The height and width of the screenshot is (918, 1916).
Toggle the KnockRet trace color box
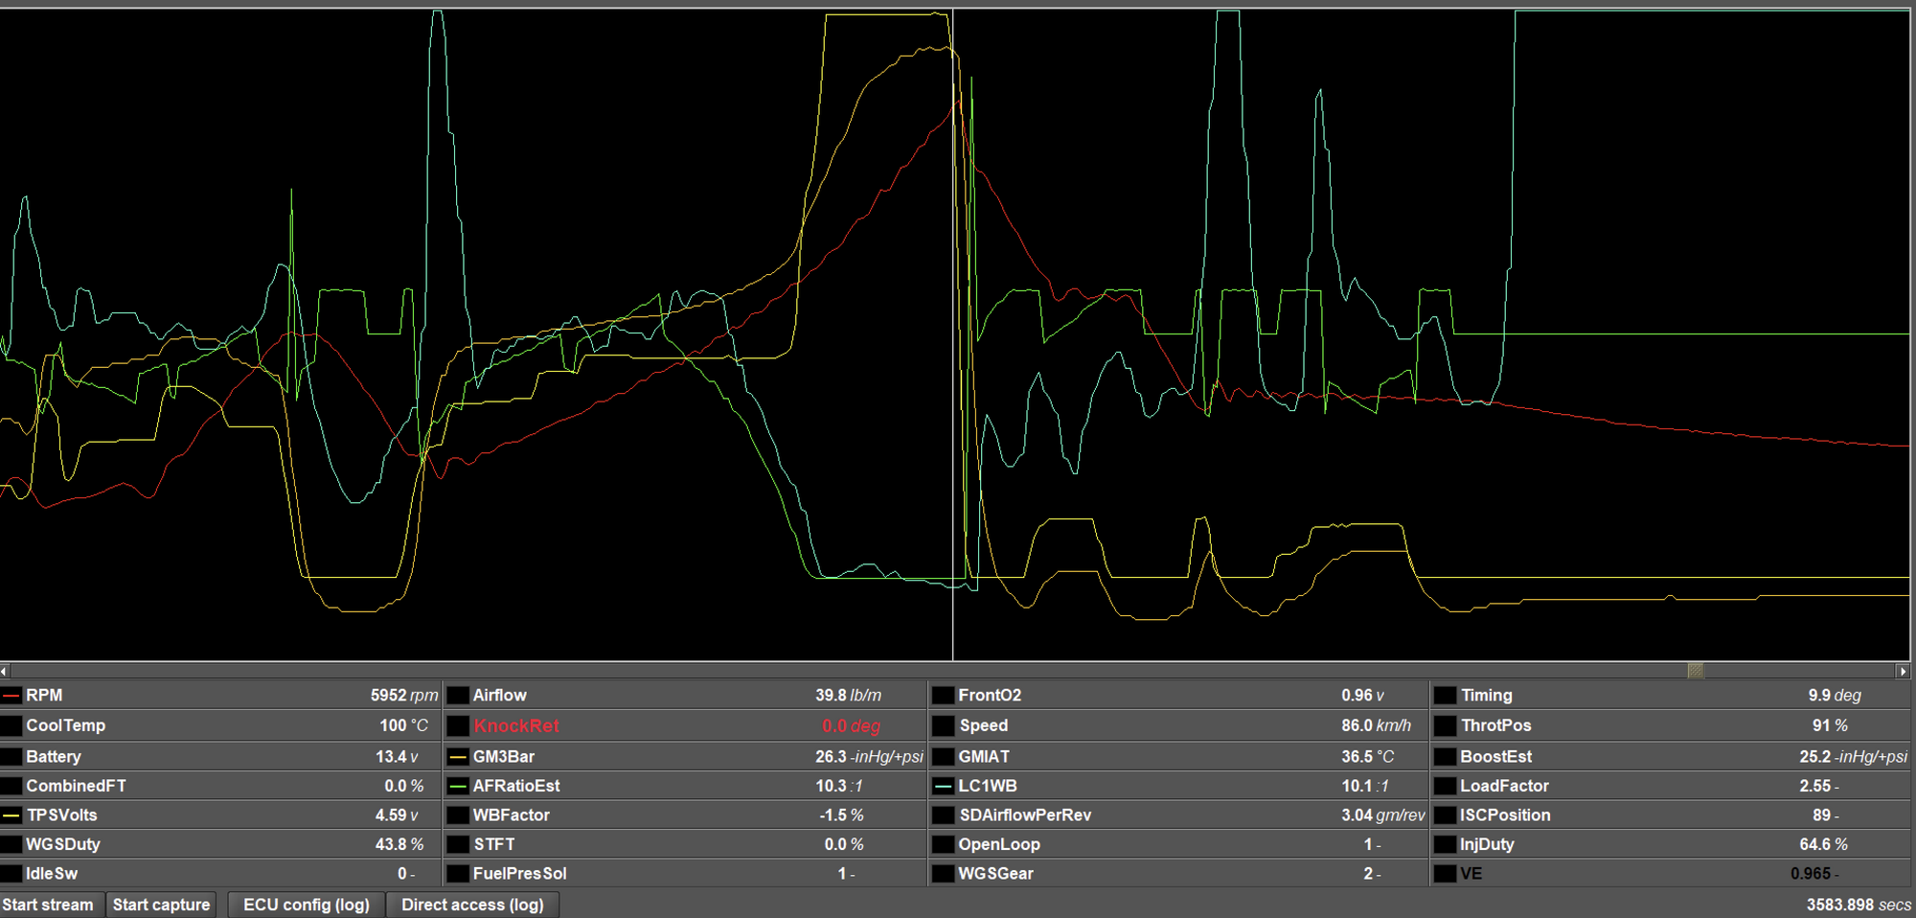pyautogui.click(x=458, y=725)
